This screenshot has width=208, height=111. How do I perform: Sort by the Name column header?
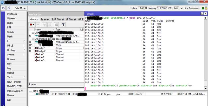click(x=44, y=29)
